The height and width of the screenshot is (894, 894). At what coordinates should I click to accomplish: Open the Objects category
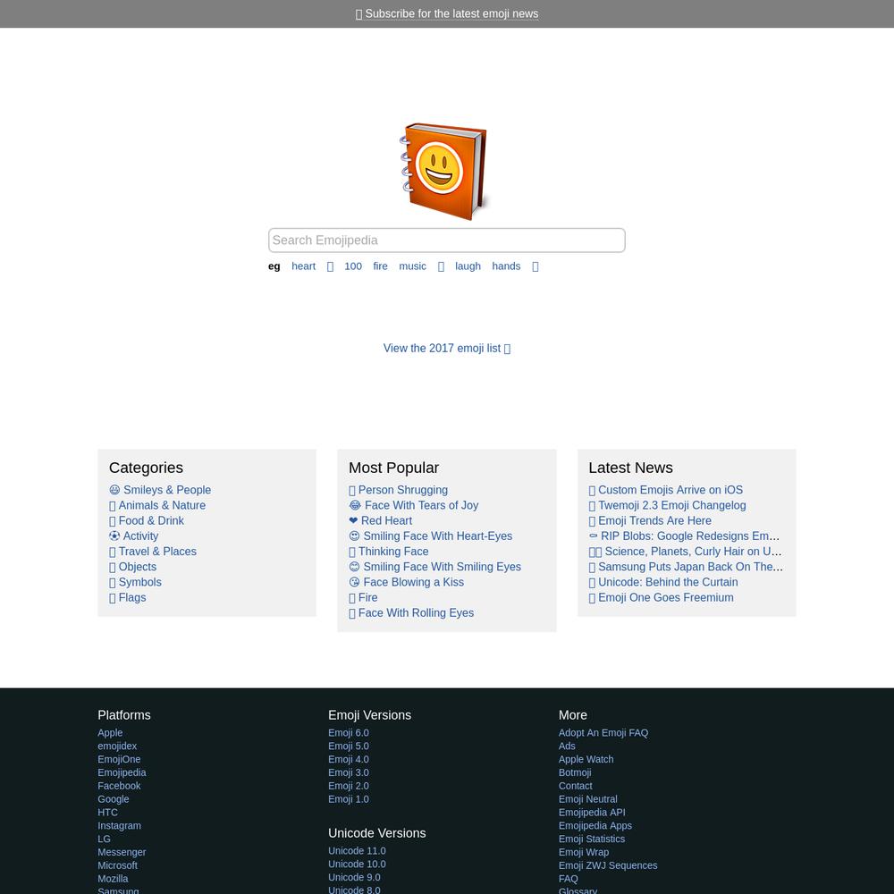click(133, 567)
